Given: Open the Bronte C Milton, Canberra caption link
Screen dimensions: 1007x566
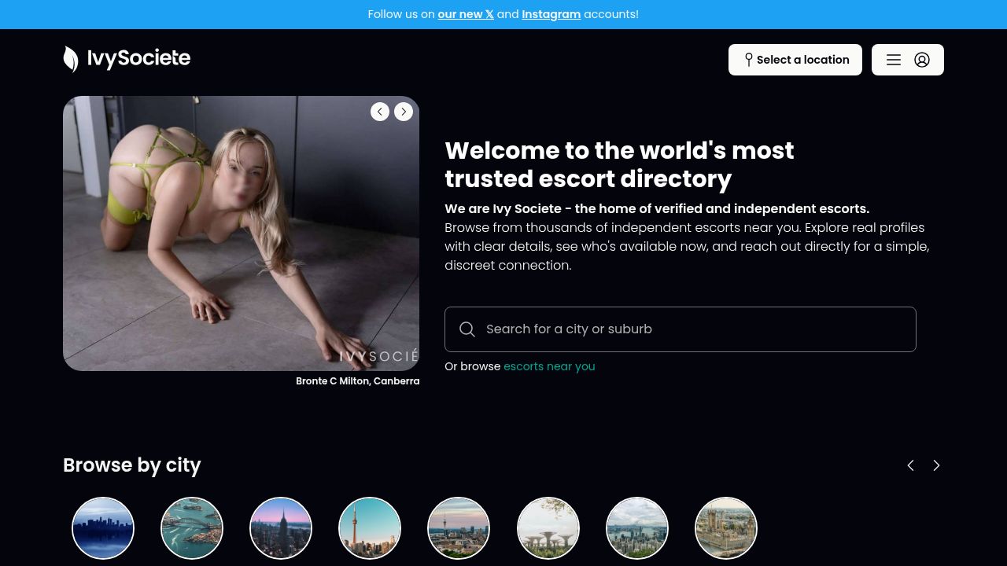Looking at the screenshot, I should 358,381.
